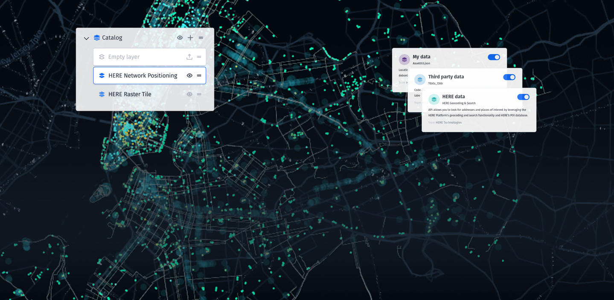The height and width of the screenshot is (300, 614).
Task: Click the Empty layer reorder handle
Action: click(x=199, y=57)
